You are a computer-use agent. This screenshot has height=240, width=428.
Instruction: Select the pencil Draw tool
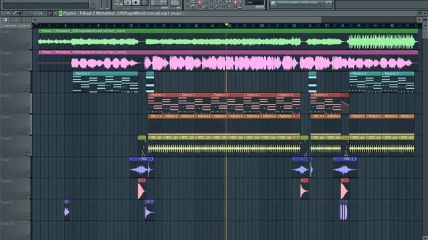(15, 13)
